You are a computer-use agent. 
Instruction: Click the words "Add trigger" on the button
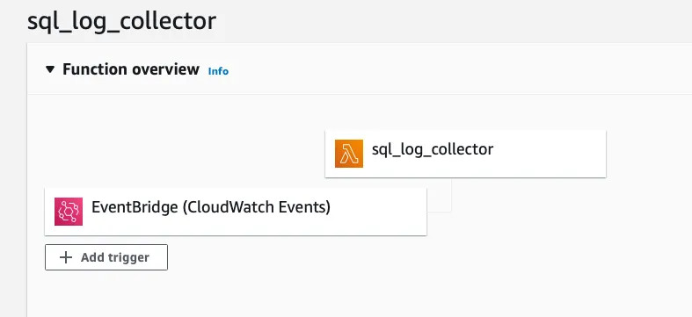coord(114,257)
